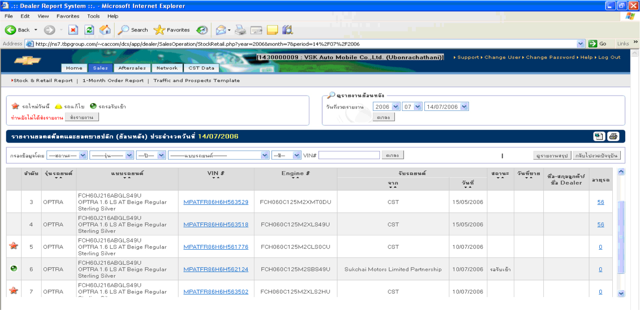The image size is (640, 310).
Task: Click the green ball icon in row 6
Action: (14, 268)
